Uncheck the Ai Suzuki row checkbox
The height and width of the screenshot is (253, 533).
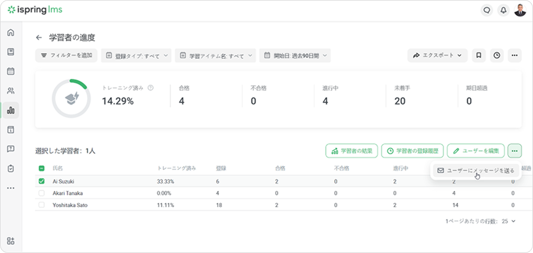42,181
